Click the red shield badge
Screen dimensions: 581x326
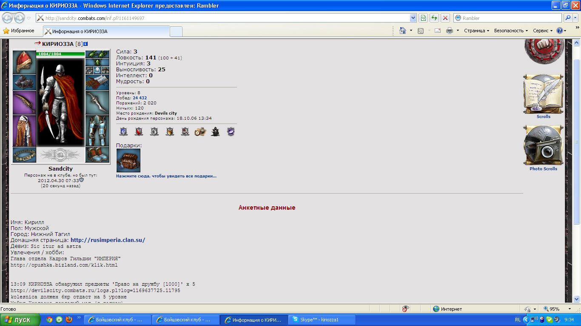[139, 132]
